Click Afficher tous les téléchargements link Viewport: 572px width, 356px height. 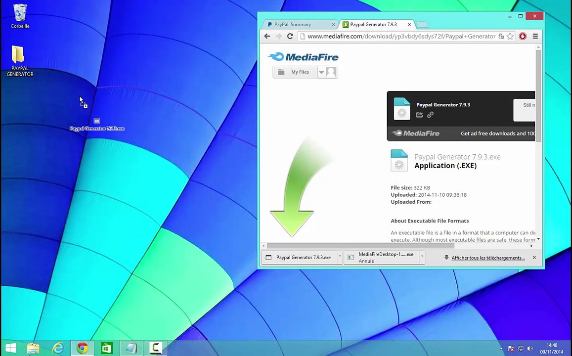point(488,258)
